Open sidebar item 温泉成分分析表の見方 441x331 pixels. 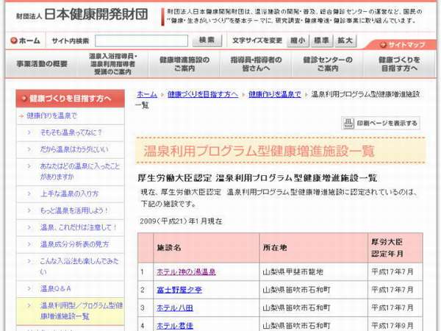(74, 244)
